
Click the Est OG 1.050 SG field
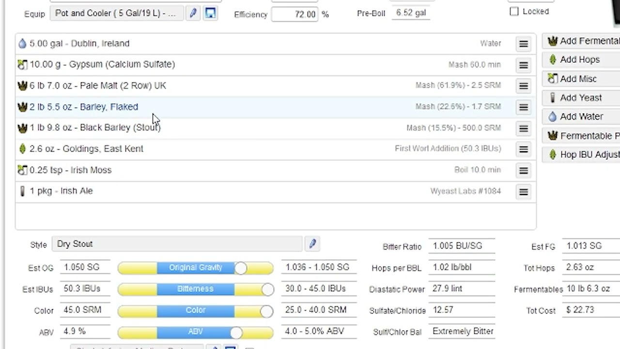click(85, 268)
